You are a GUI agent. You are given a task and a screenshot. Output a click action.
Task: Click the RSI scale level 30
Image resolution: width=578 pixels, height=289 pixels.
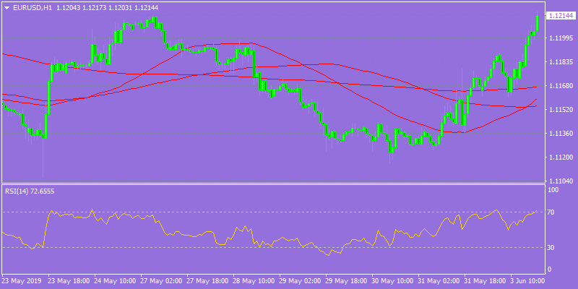tap(552, 248)
